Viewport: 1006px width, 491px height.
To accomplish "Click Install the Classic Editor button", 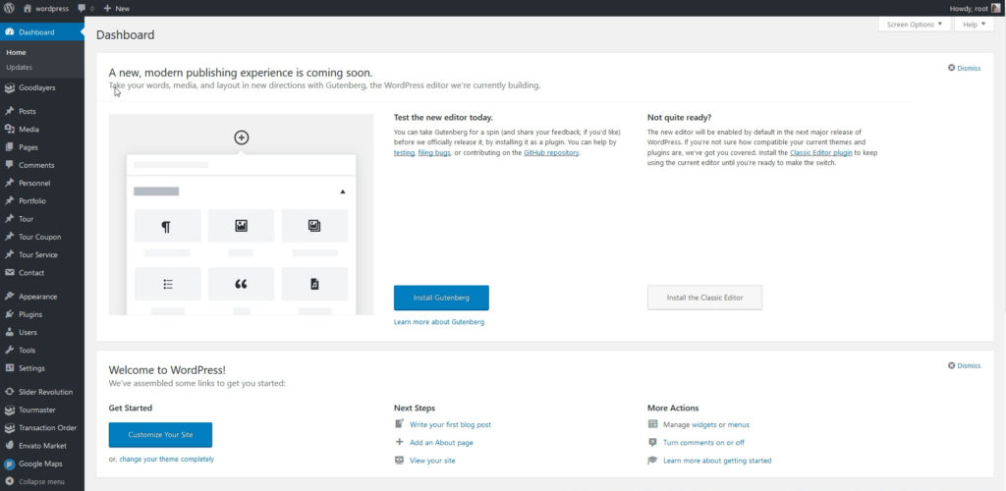I will 704,299.
